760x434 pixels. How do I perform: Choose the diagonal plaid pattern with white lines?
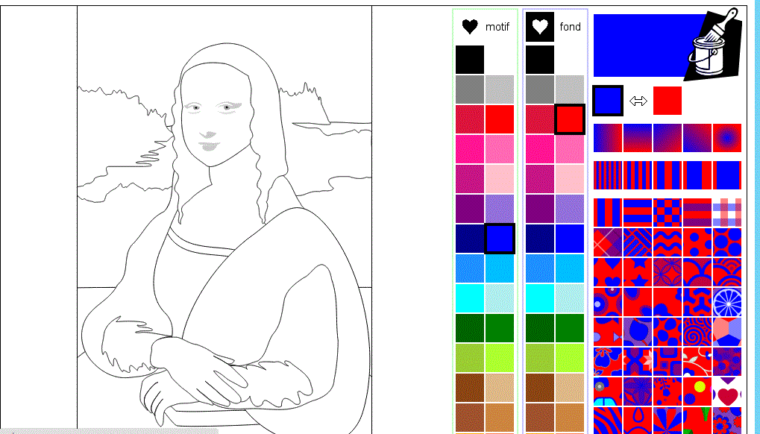coord(608,242)
